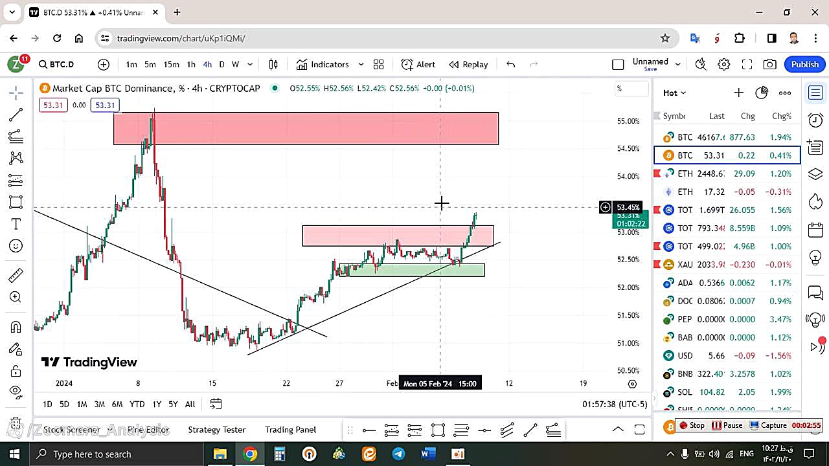Open Telegram from the Windows taskbar
Image resolution: width=829 pixels, height=466 pixels.
398,454
